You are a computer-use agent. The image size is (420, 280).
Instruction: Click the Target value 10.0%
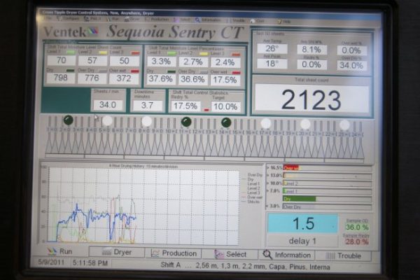tap(225, 106)
